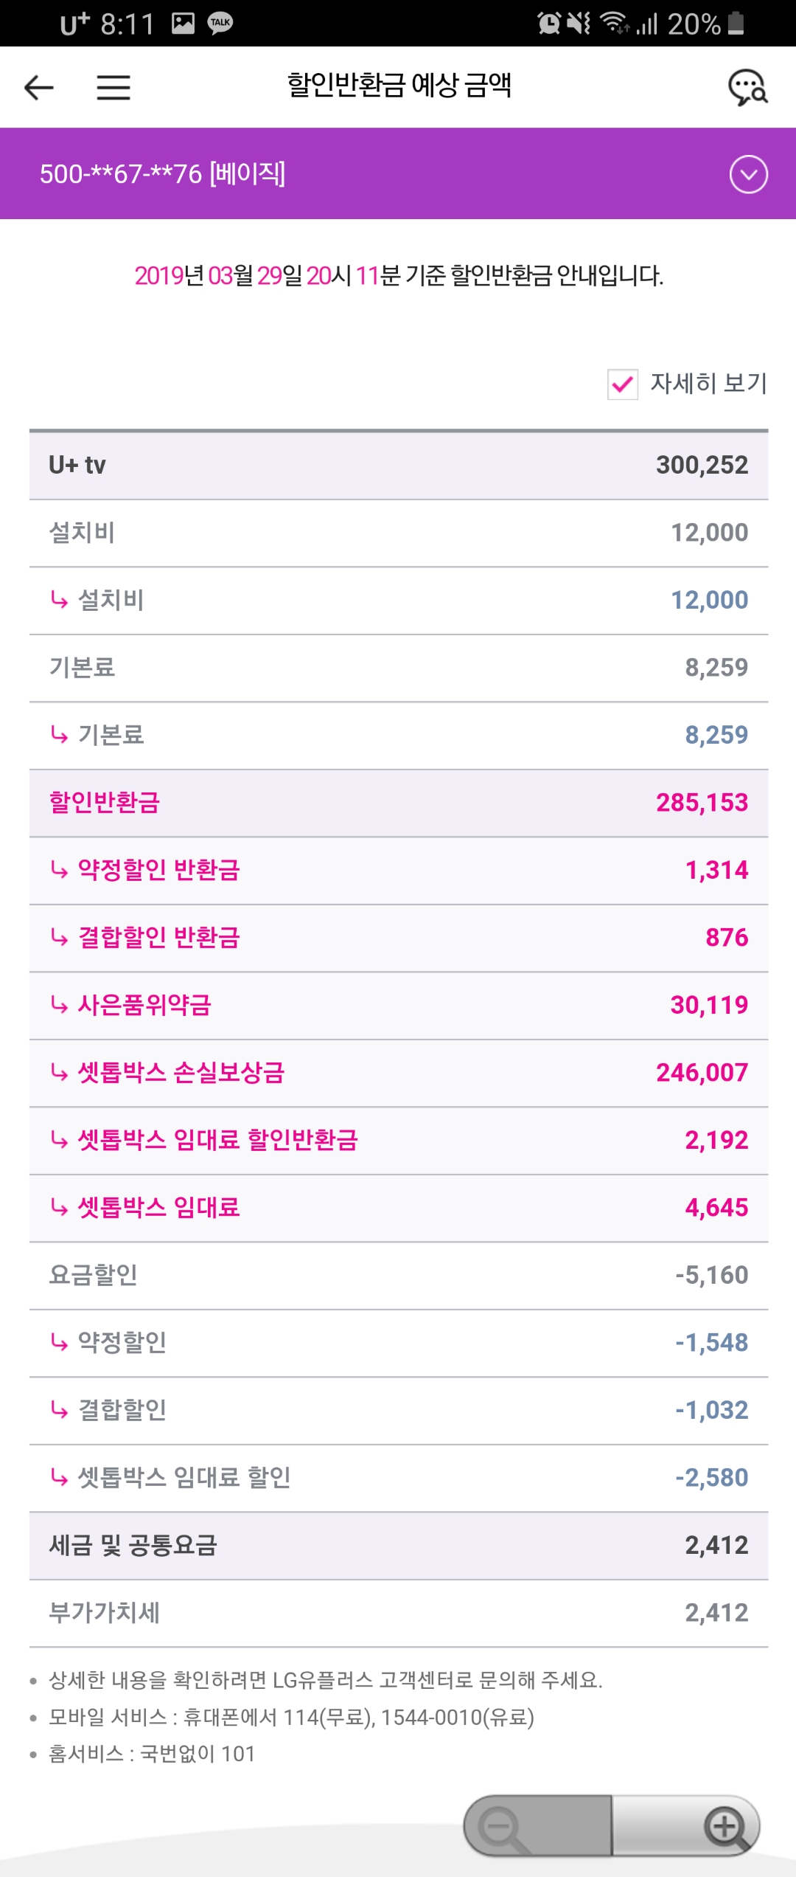Uncheck the 자세히 보기 checkbox
This screenshot has height=1877, width=796.
coord(623,384)
